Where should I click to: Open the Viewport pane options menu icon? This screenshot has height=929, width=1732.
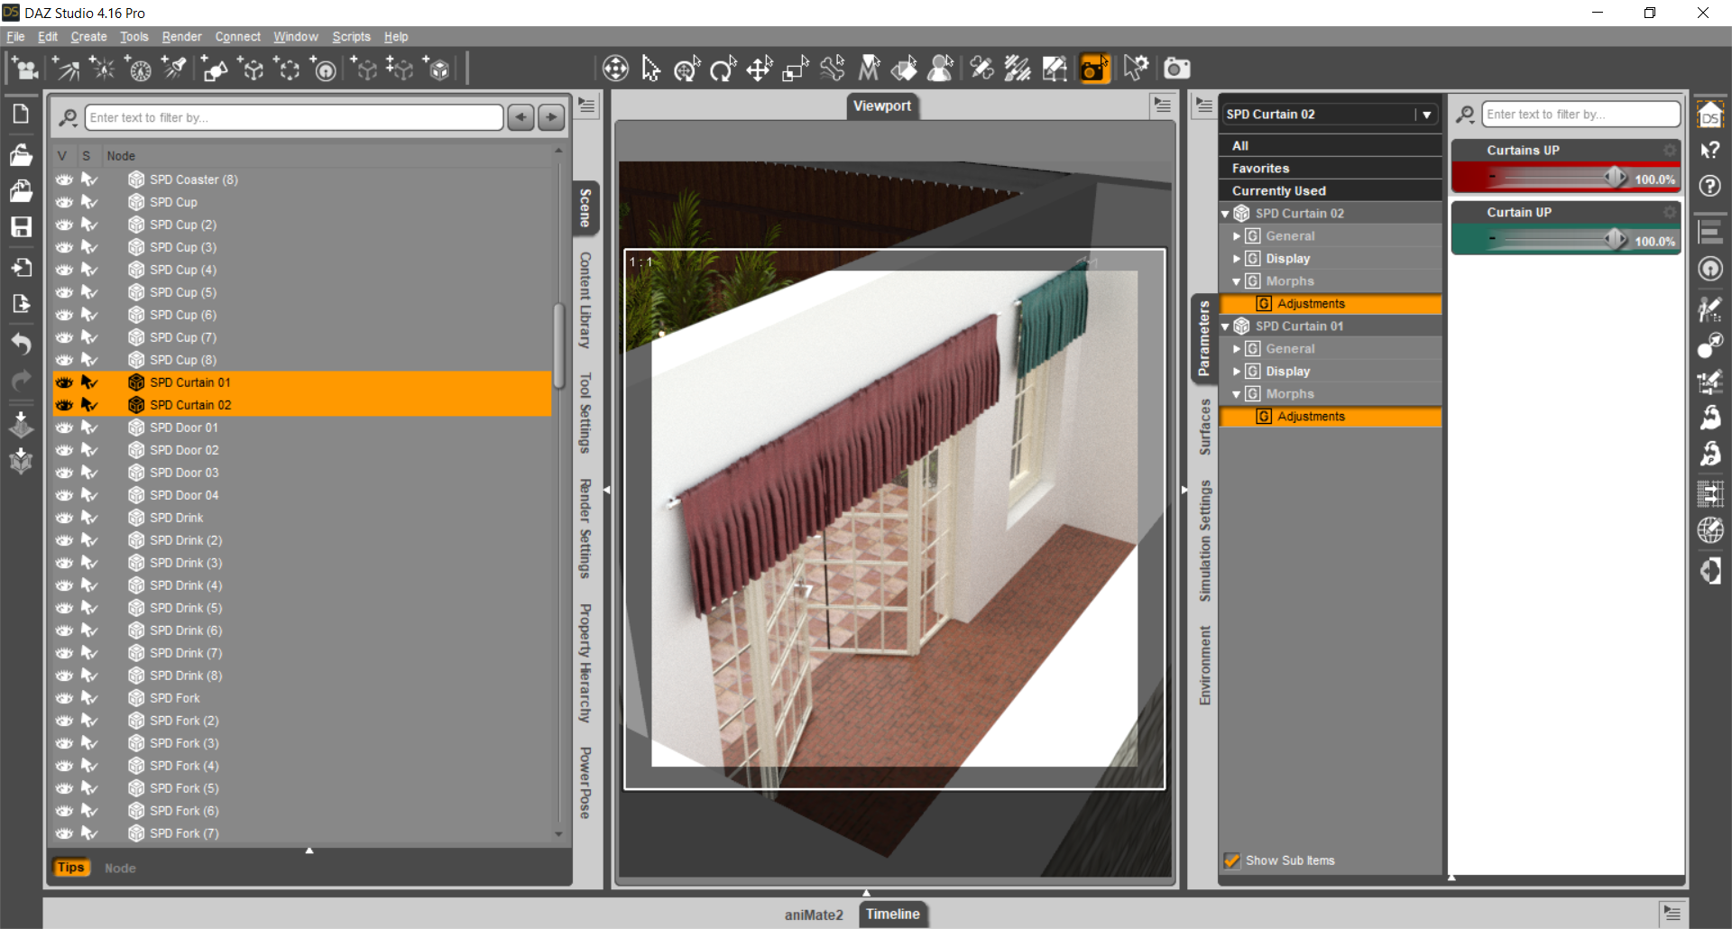(x=1162, y=106)
